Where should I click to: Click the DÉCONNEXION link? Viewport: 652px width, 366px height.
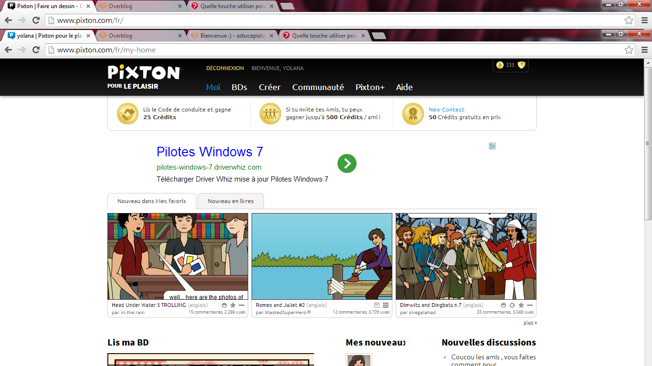tap(225, 68)
